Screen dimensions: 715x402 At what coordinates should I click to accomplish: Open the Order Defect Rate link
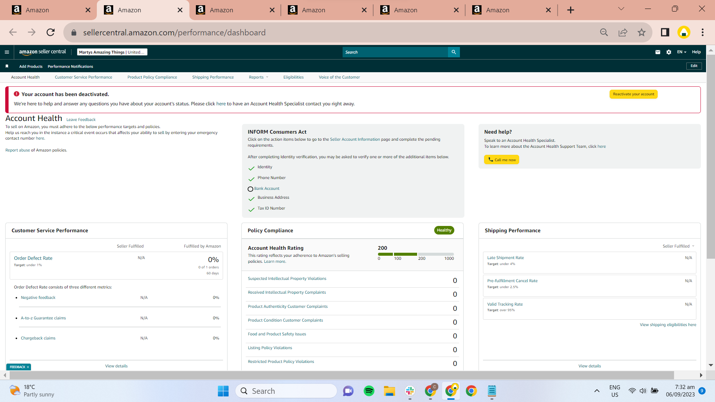33,258
